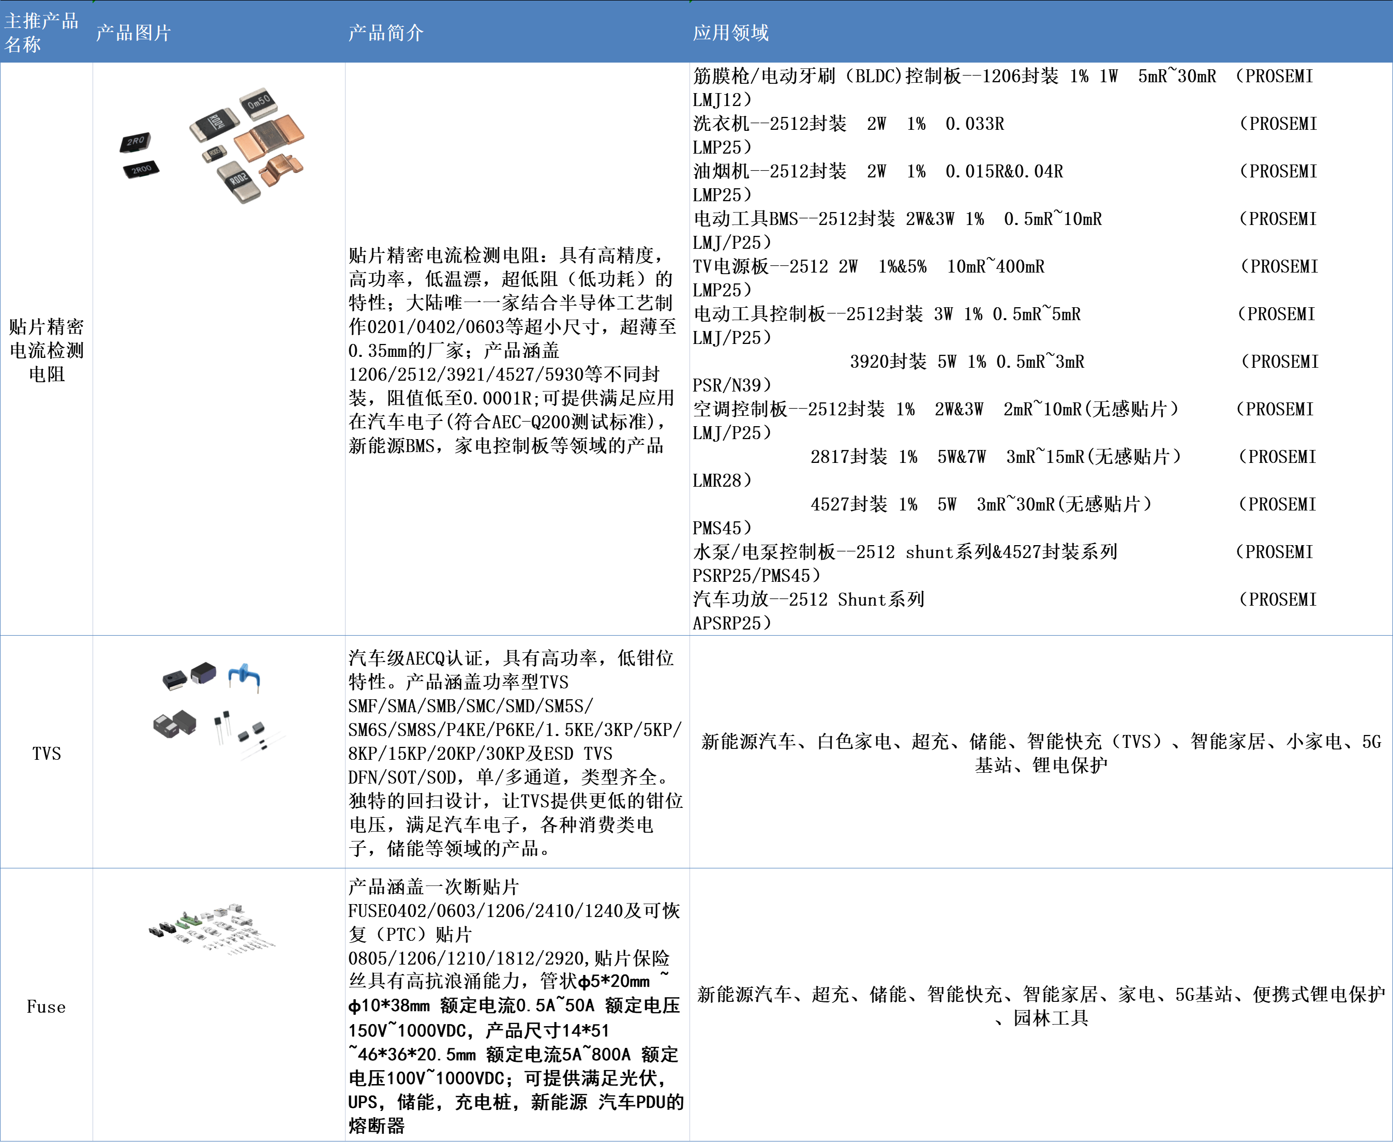
Task: Select the 贴片精密电流检测电阻 description cell
Action: click(x=517, y=349)
